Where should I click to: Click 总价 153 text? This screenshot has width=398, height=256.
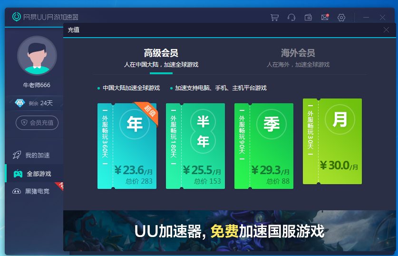coord(208,181)
